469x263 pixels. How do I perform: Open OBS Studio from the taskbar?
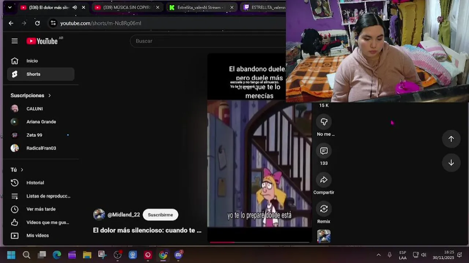(118, 255)
